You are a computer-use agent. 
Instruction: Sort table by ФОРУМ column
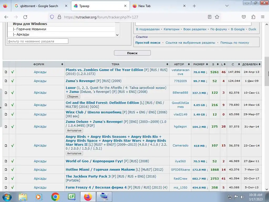point(39,64)
